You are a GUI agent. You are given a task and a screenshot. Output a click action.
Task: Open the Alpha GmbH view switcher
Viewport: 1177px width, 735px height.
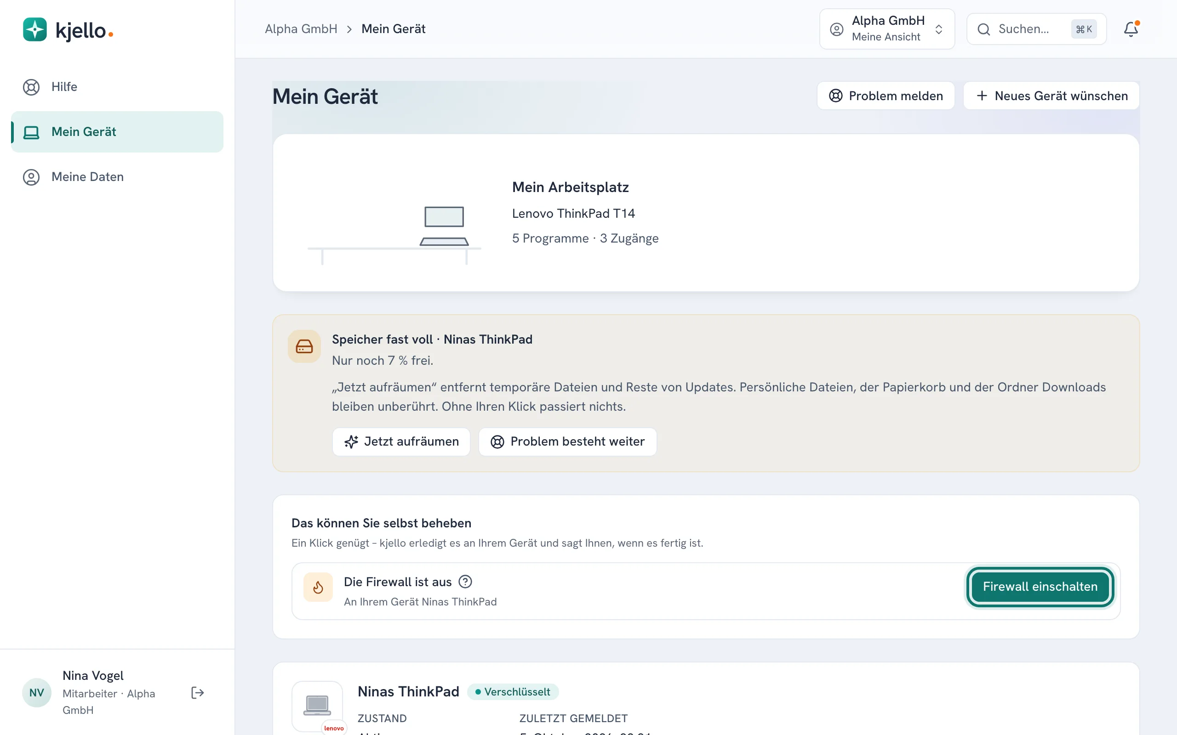pyautogui.click(x=887, y=29)
